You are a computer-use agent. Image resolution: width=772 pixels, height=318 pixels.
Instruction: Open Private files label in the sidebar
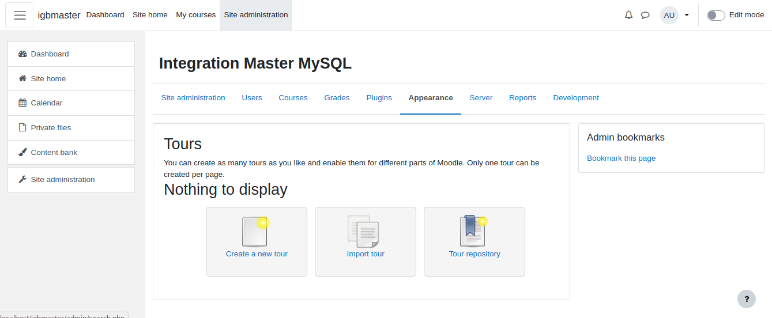(51, 127)
